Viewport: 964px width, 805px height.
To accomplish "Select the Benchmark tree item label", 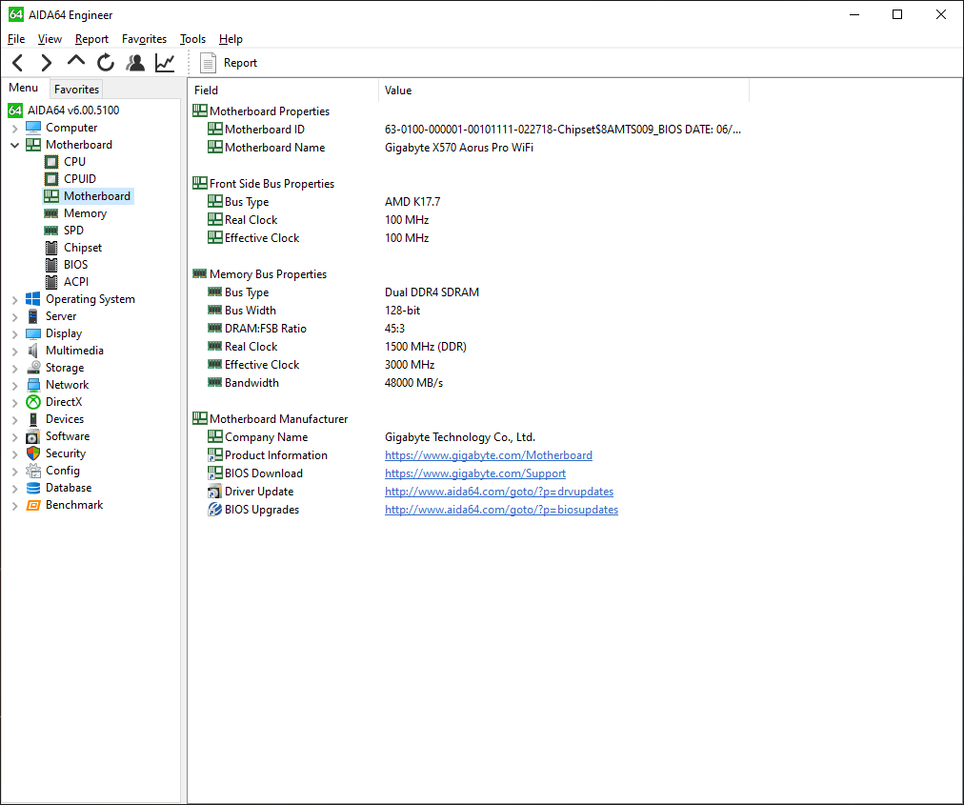I will point(74,505).
